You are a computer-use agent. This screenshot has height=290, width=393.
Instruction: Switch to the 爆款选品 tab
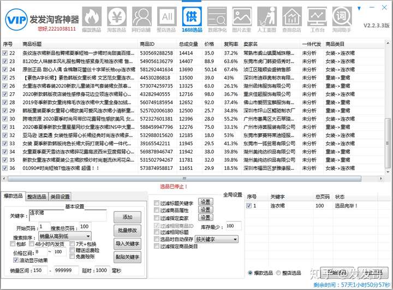13,196
